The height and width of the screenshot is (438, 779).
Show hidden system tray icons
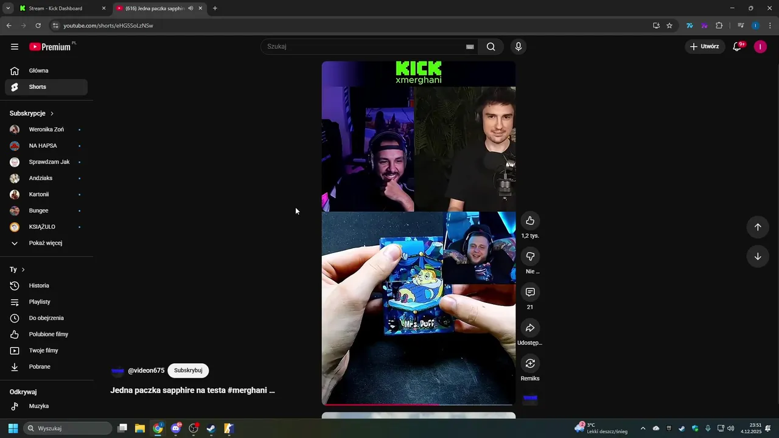[643, 428]
